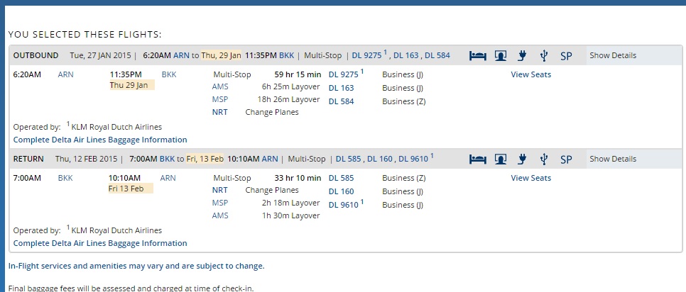Open View Seats for the outbound flight
This screenshot has width=686, height=292.
point(530,74)
